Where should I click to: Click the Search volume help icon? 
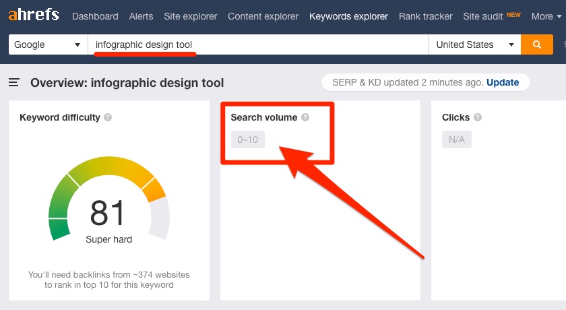(x=305, y=117)
